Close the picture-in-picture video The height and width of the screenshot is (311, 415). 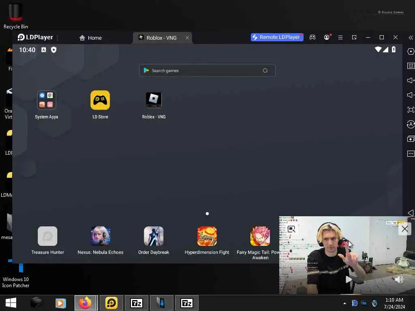click(405, 229)
